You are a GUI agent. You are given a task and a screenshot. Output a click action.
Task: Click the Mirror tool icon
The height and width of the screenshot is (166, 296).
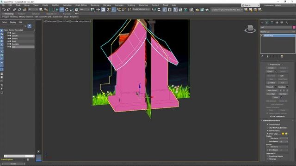[x=154, y=10]
